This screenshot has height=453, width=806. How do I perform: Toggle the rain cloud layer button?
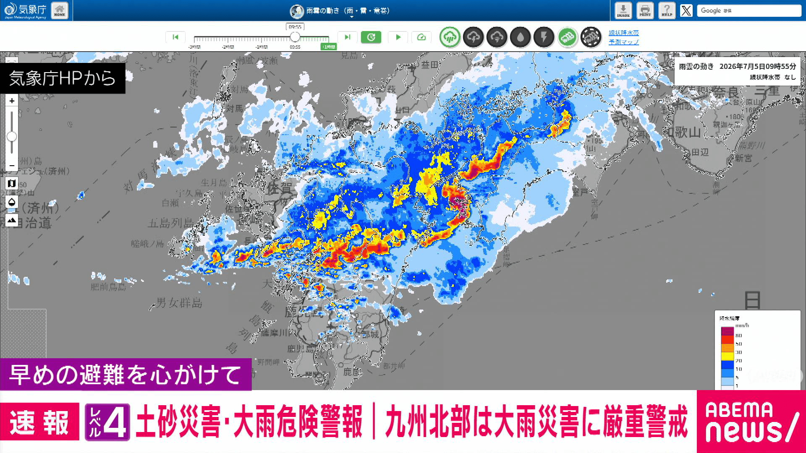(450, 37)
